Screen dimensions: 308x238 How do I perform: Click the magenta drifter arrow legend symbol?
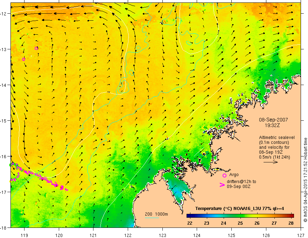[x=222, y=185]
